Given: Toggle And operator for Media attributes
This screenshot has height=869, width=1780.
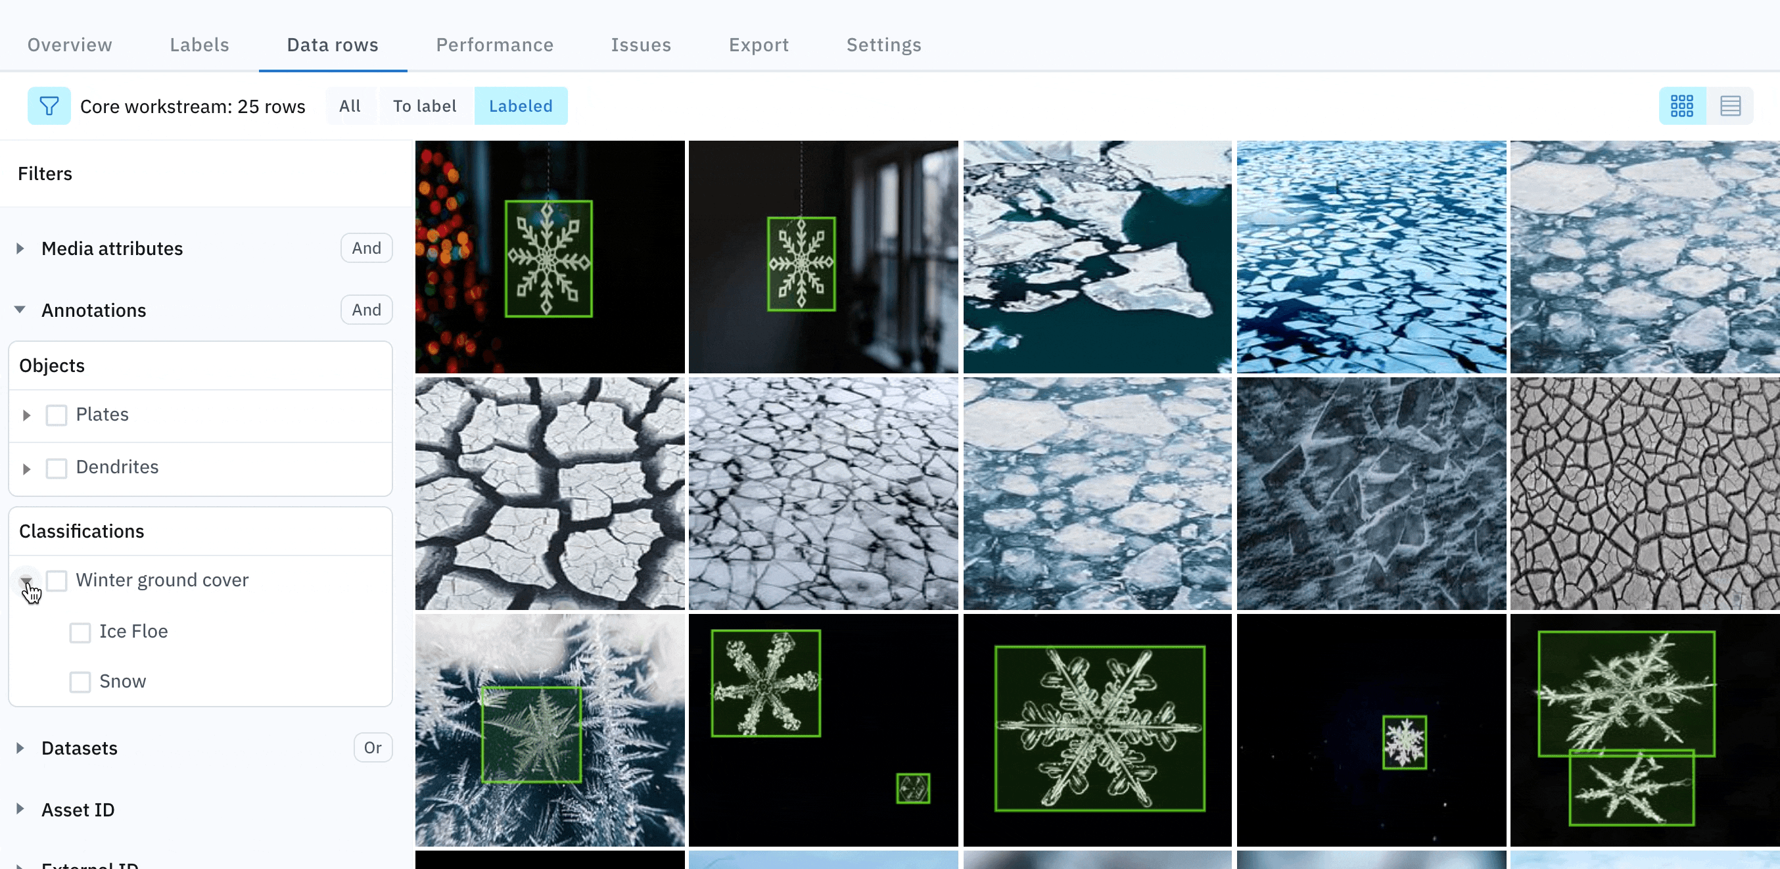Looking at the screenshot, I should point(366,248).
